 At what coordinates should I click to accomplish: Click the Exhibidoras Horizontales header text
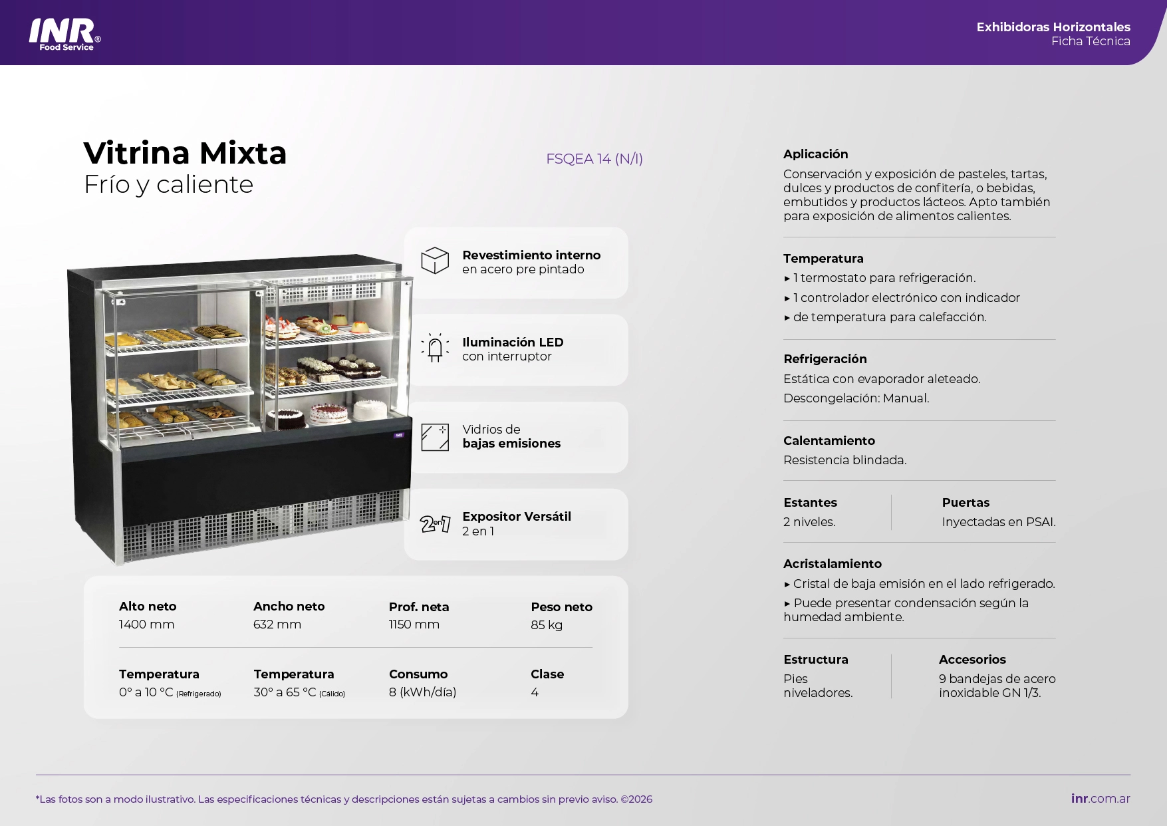pos(1053,27)
